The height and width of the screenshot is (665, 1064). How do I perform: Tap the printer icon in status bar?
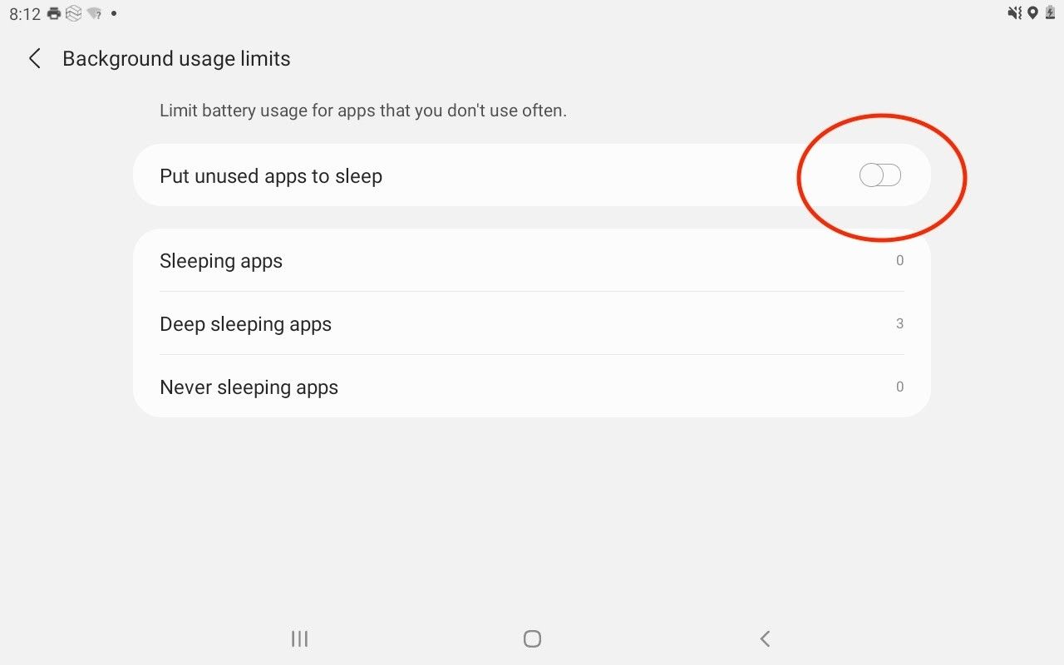[55, 13]
